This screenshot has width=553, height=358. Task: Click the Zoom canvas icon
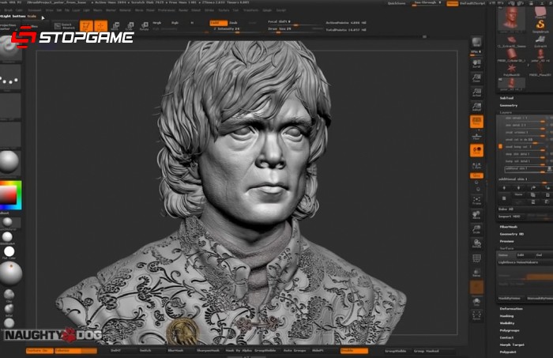476,78
